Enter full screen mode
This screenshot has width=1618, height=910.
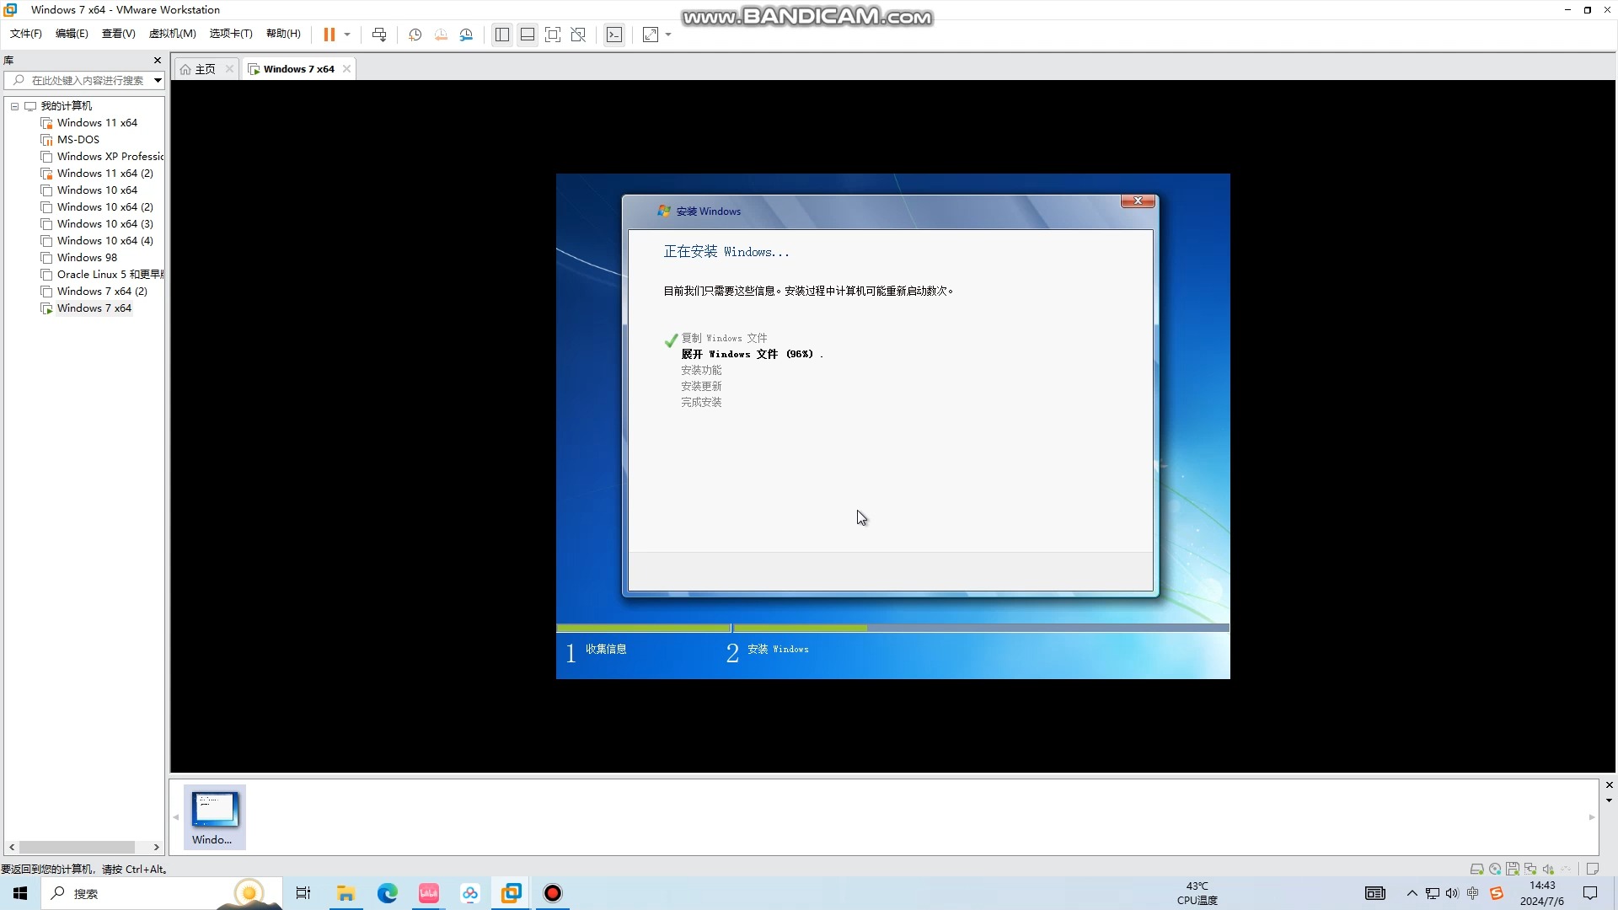pos(553,35)
